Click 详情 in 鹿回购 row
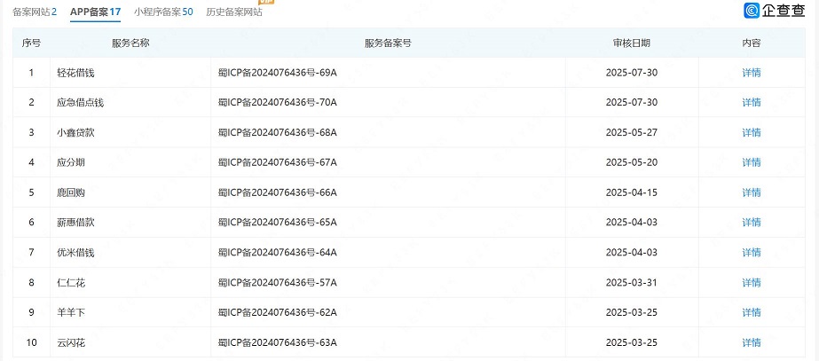The height and width of the screenshot is (361, 819). pyautogui.click(x=752, y=192)
